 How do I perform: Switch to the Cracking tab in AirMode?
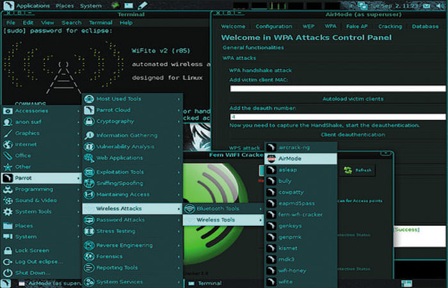[x=389, y=26]
